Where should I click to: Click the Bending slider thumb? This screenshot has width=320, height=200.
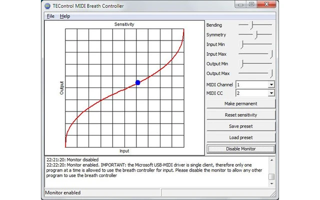[252, 25]
